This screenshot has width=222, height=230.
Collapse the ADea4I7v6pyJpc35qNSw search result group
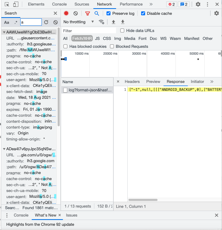4,149
